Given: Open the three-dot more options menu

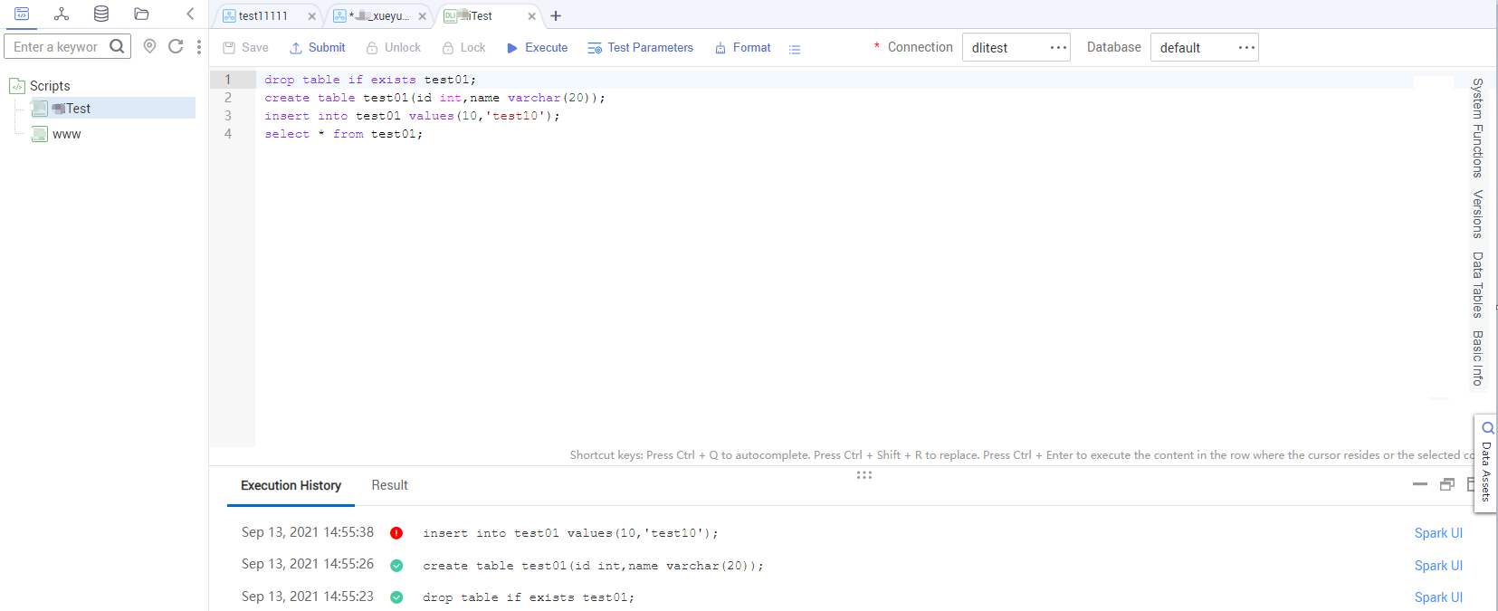Looking at the screenshot, I should [x=199, y=46].
